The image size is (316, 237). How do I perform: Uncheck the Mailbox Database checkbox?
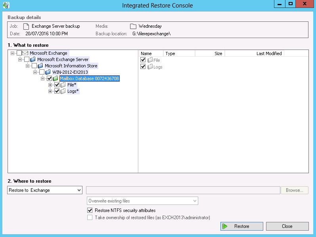pos(49,78)
